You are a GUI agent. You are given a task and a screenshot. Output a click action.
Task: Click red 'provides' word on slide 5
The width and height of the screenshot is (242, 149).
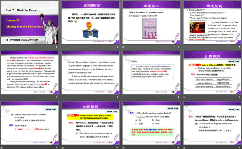click(35, 68)
